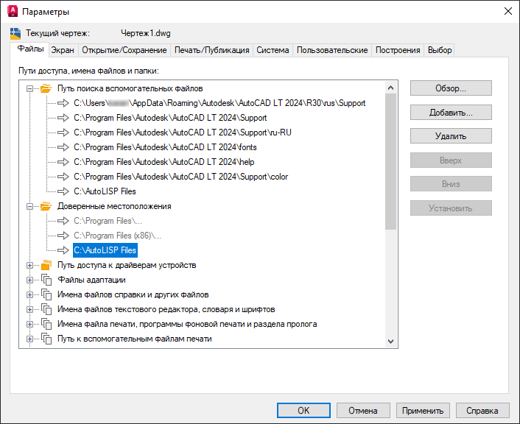
Task: Select C:\Program Files (x86)\... trusted location
Action: pyautogui.click(x=117, y=236)
